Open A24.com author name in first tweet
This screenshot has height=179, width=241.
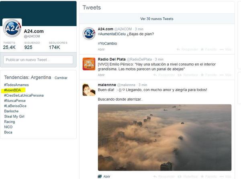coord(105,29)
